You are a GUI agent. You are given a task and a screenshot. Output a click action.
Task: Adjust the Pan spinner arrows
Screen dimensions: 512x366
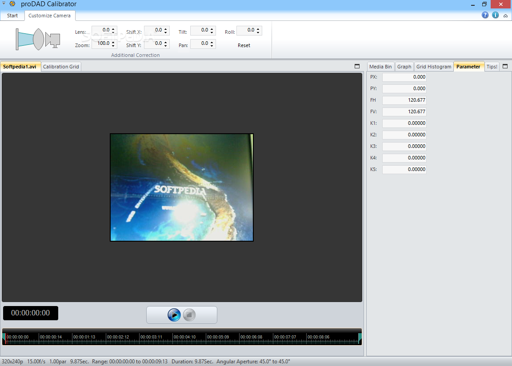(x=212, y=44)
